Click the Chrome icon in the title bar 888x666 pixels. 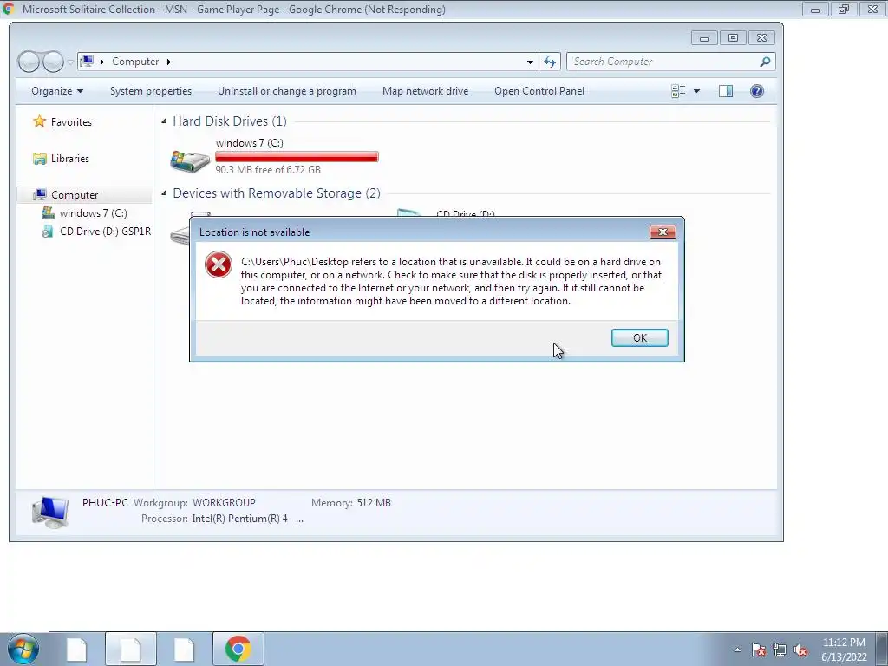7,9
